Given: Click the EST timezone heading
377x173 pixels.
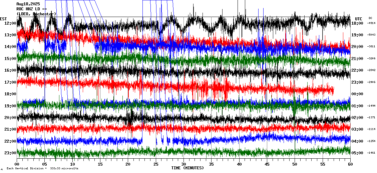Looking at the screenshot, I should [3, 19].
